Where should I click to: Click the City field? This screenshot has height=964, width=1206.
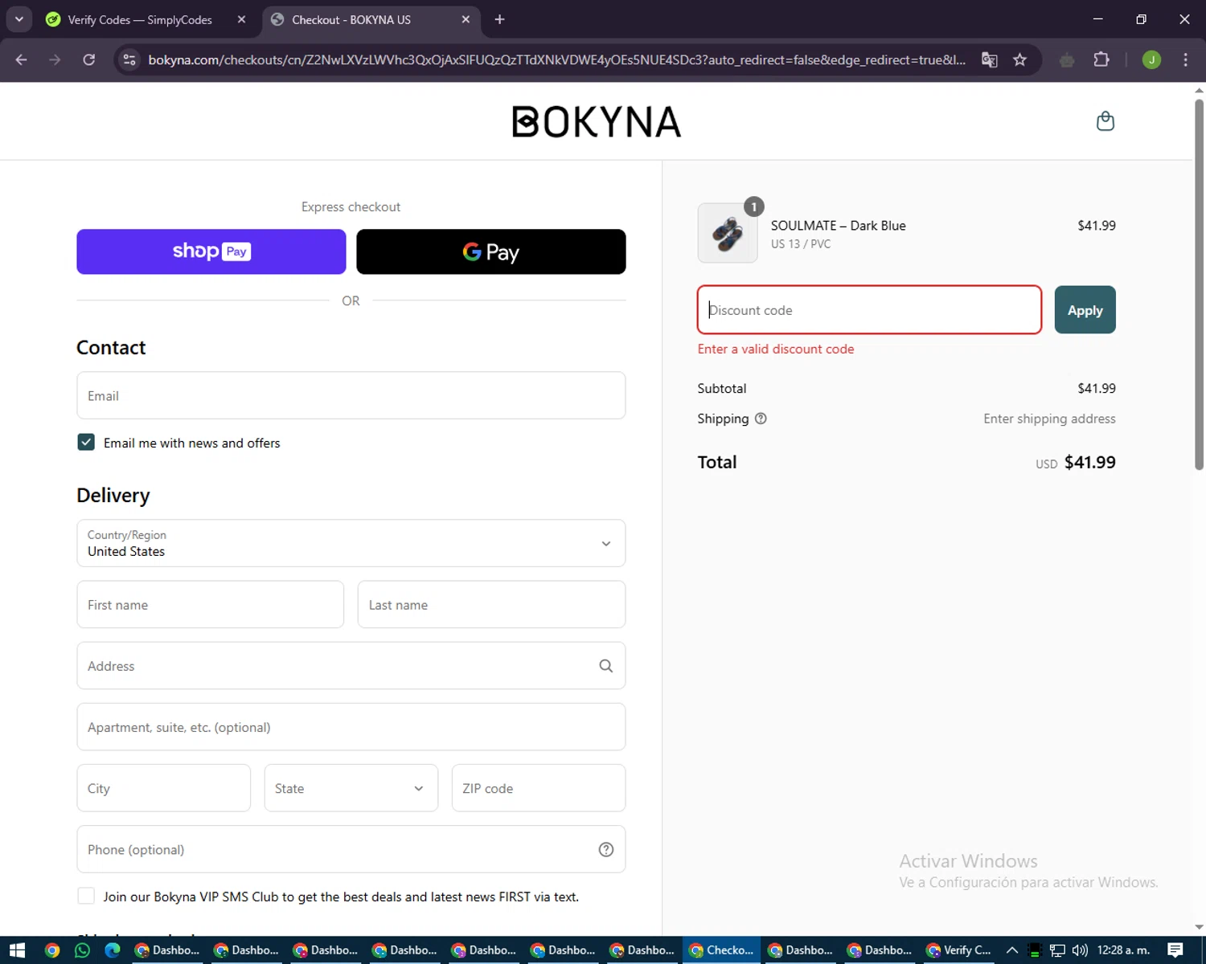[164, 788]
